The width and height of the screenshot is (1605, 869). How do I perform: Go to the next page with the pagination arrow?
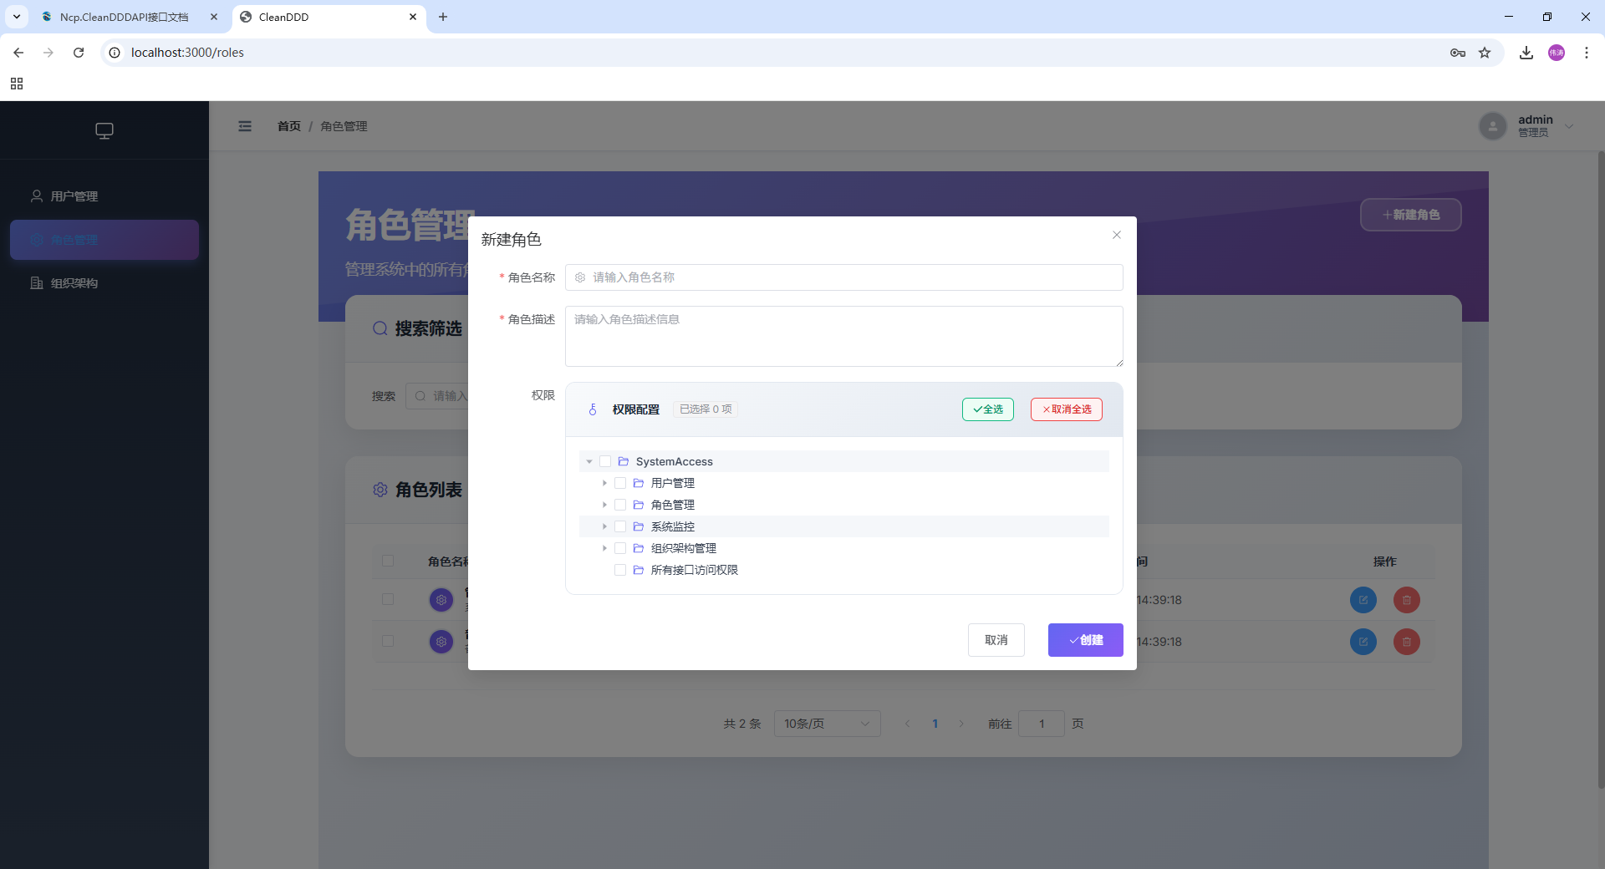[x=961, y=724]
